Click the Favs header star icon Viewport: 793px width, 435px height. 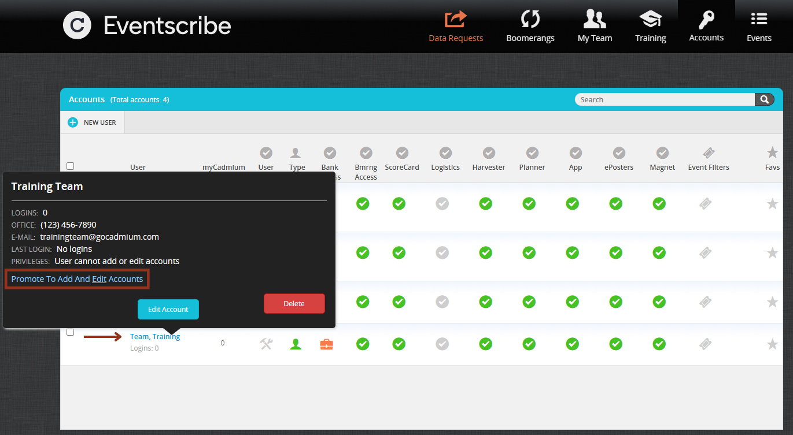tap(772, 153)
